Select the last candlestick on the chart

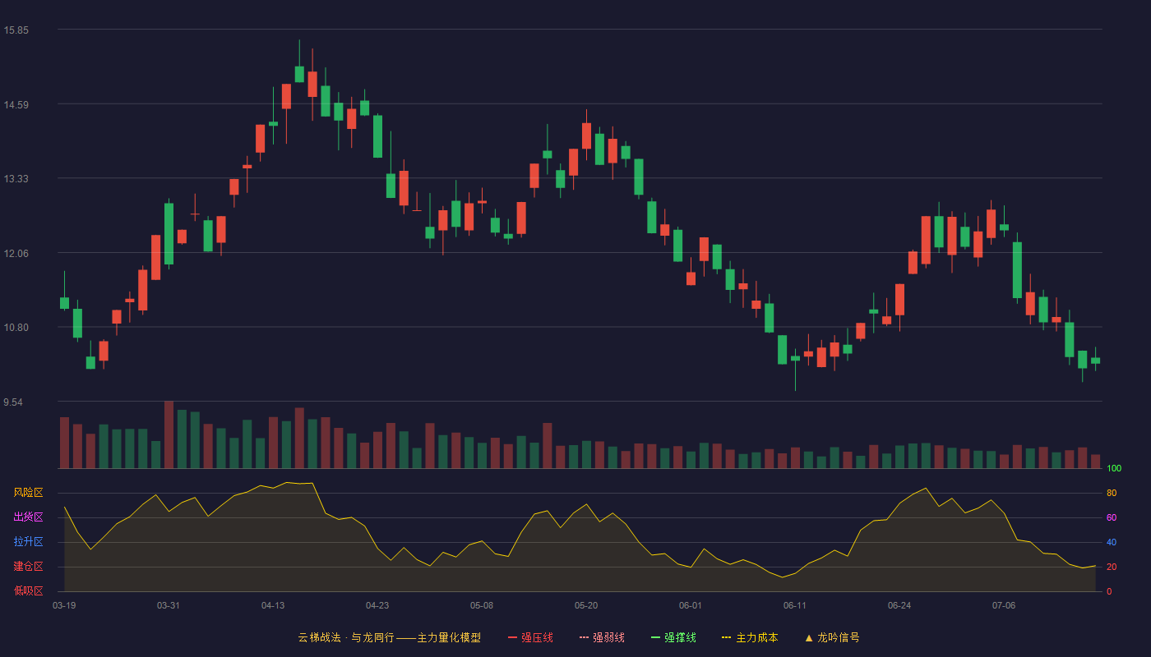point(1095,360)
